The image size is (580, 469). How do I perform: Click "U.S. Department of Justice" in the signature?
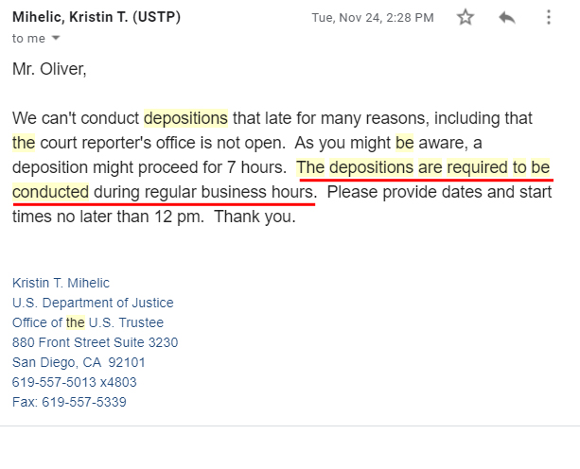click(93, 303)
